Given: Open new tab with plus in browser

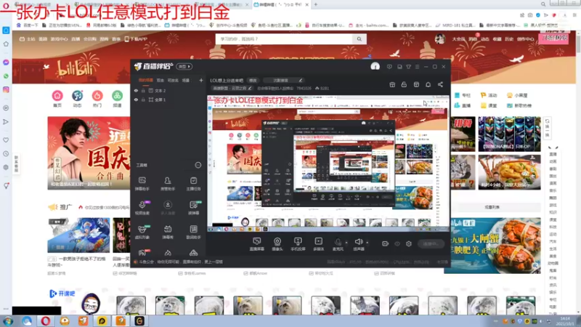Looking at the screenshot, I should (x=316, y=4).
